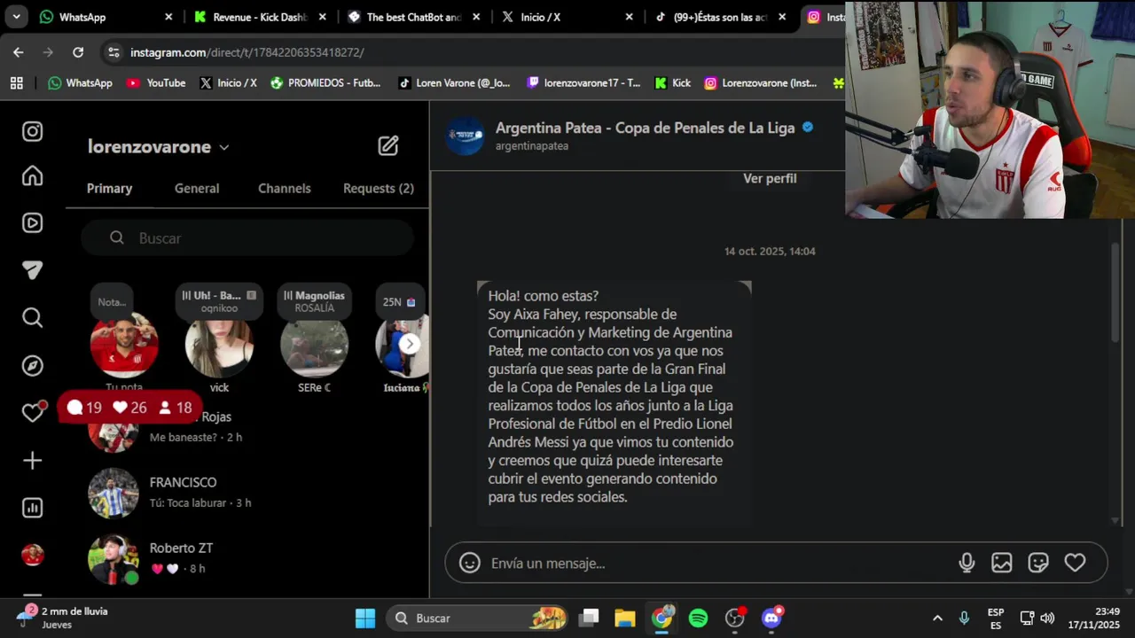The height and width of the screenshot is (638, 1135).
Task: Show next notes with arrow
Action: click(410, 344)
